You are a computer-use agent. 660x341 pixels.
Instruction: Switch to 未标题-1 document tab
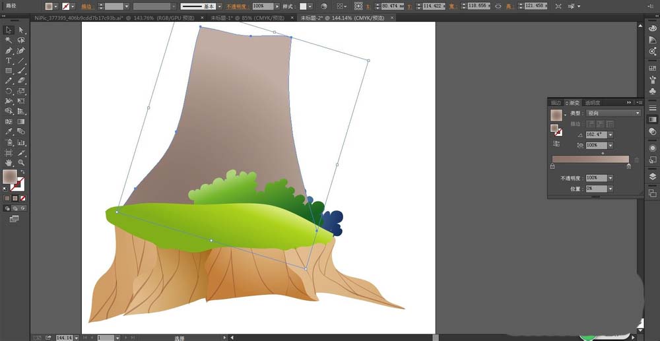click(x=247, y=18)
